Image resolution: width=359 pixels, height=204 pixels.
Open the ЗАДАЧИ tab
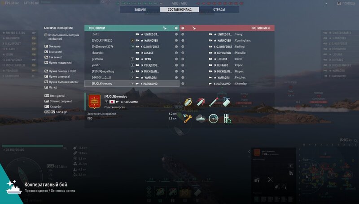140,9
